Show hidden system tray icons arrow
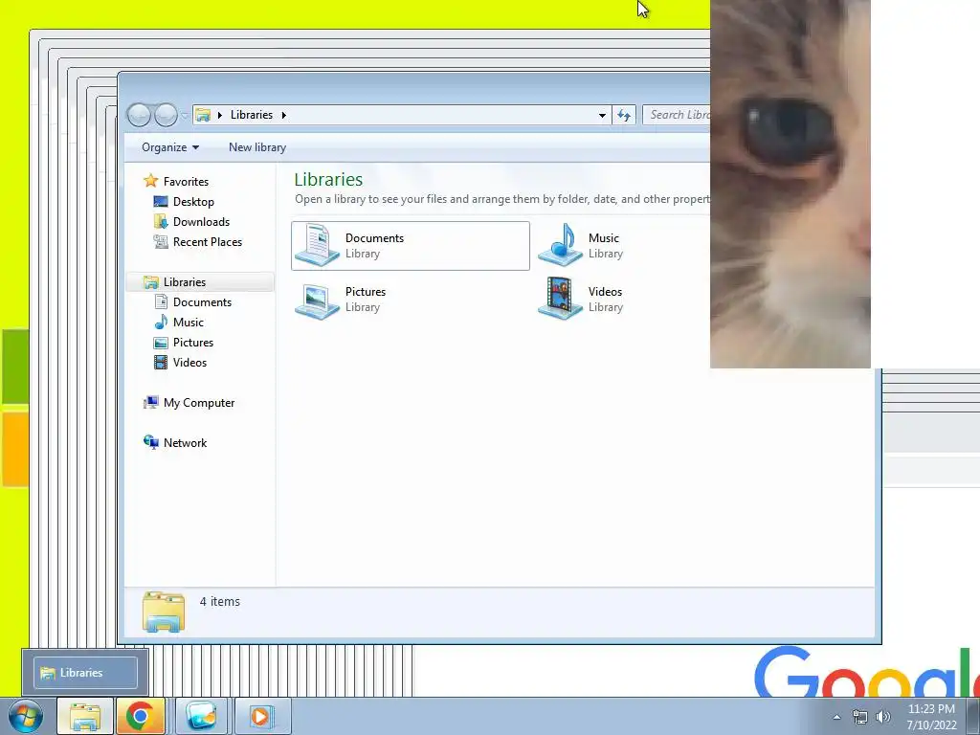Image resolution: width=980 pixels, height=735 pixels. tap(836, 717)
